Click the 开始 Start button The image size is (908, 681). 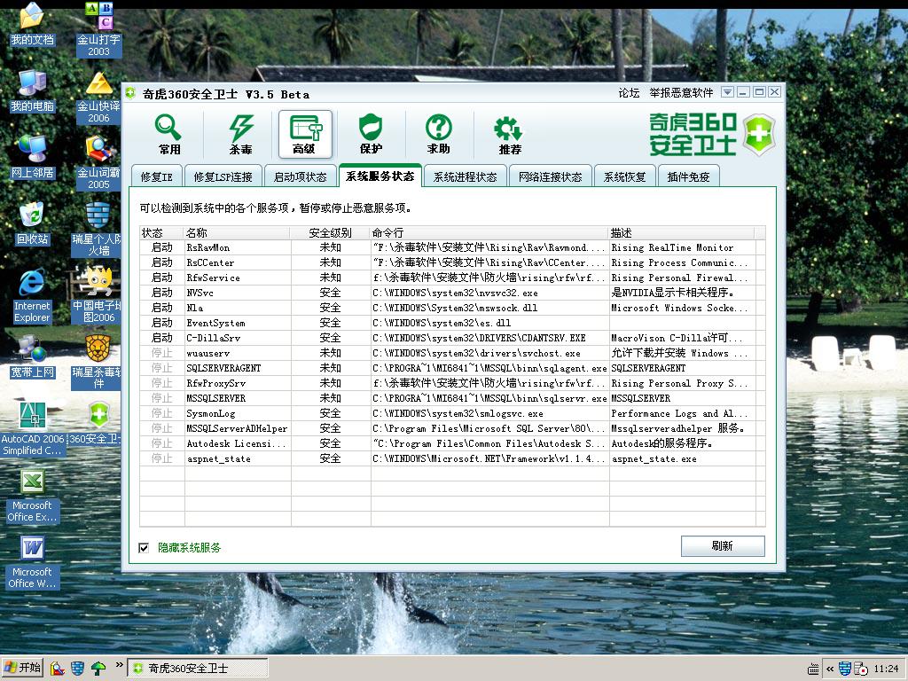23,668
